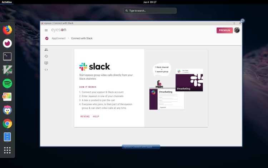Click Activities in the top bar
Screen dimensions: 268x168
(7, 2)
